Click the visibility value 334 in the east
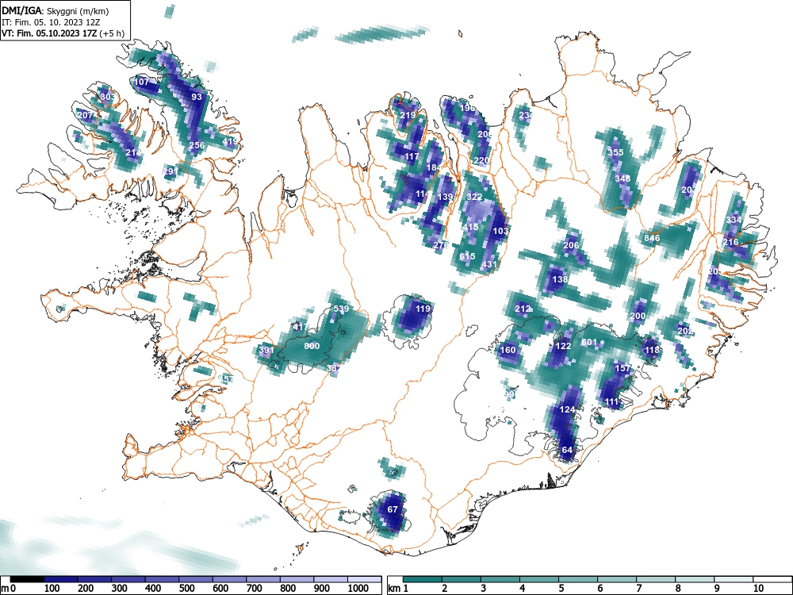 coord(734,220)
